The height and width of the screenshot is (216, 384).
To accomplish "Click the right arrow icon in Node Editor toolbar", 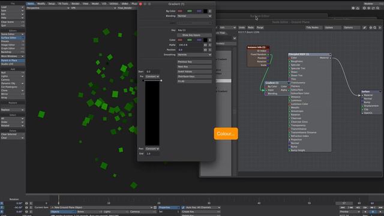I will pyautogui.click(x=380, y=28).
